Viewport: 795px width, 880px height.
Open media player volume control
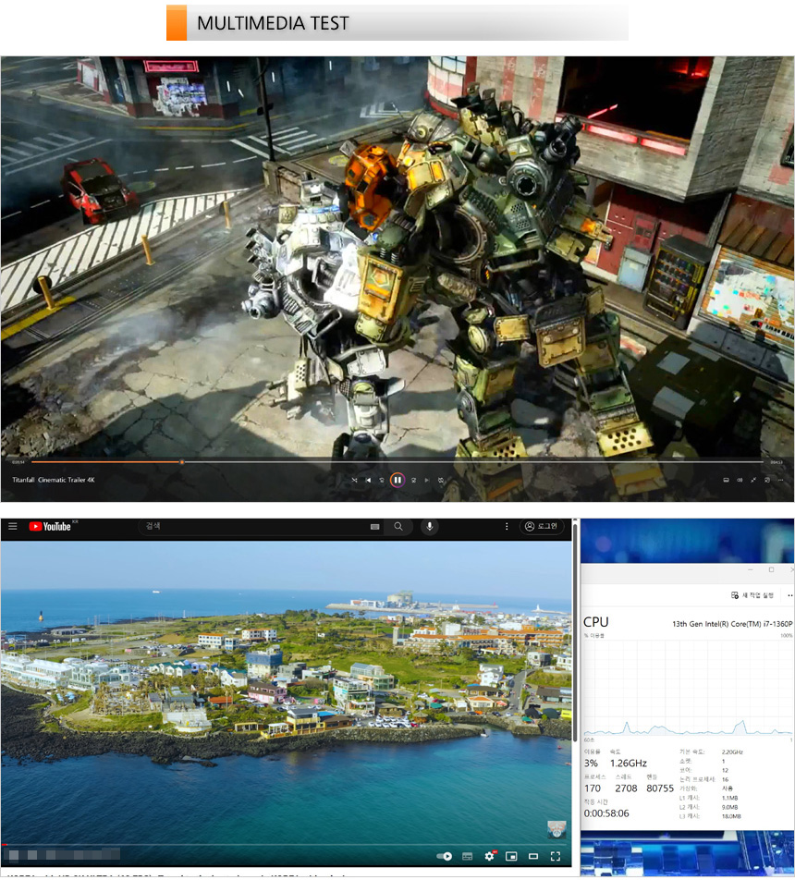point(740,480)
